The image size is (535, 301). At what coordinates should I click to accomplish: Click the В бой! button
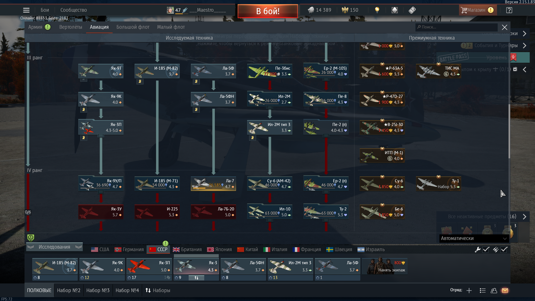[268, 11]
